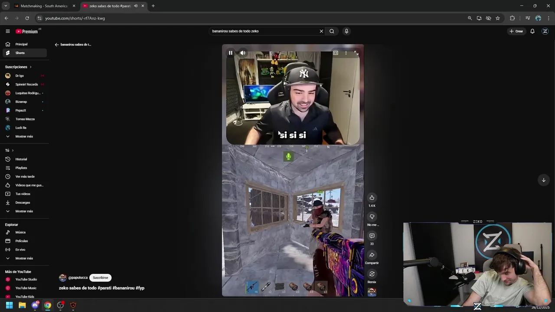Enter fullscreen on the Shorts player
Image resolution: width=555 pixels, height=312 pixels.
pyautogui.click(x=356, y=53)
